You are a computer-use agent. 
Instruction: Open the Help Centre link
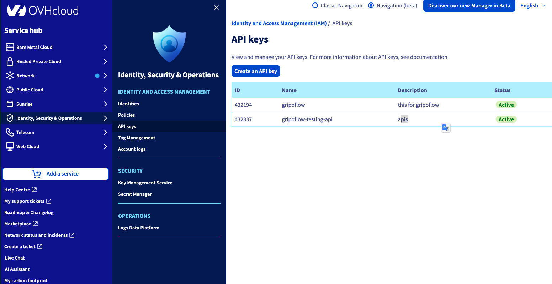pos(17,190)
